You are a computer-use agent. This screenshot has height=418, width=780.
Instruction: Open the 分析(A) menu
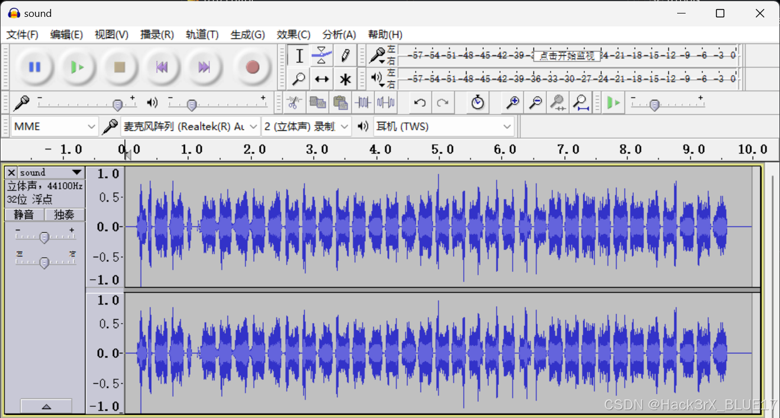(339, 35)
